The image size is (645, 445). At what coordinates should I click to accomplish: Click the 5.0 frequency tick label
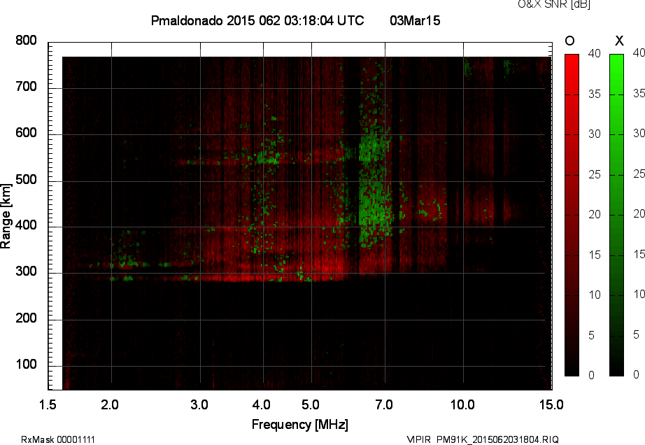click(x=310, y=405)
